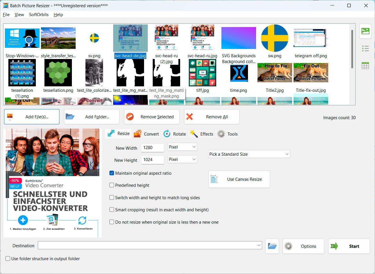Switch to details table view icon
This screenshot has height=274, width=375.
[365, 66]
